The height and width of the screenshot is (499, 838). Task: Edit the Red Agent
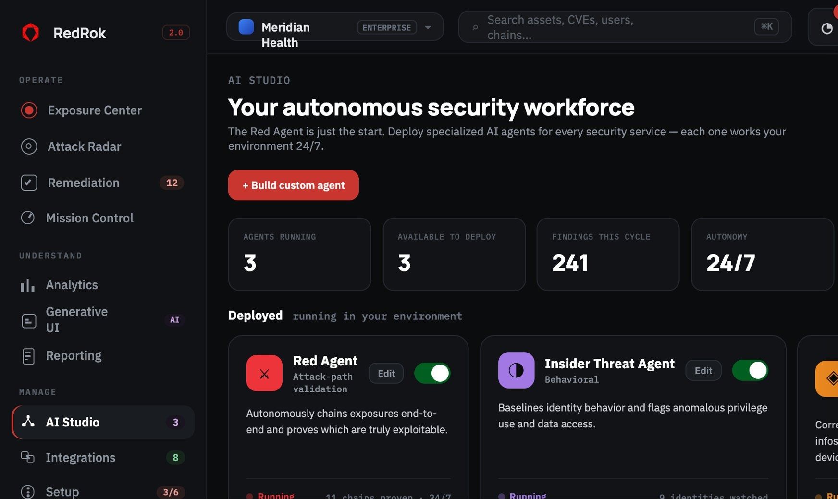click(x=386, y=373)
